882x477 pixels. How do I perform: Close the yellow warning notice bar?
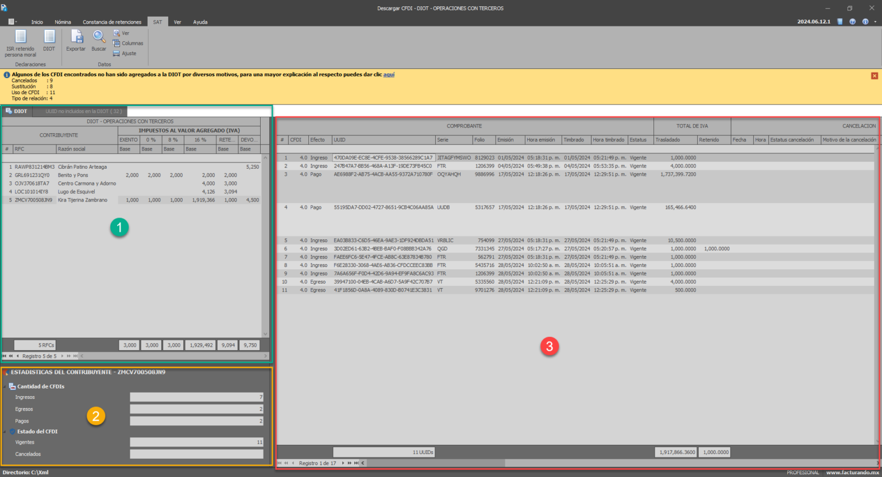pos(875,76)
